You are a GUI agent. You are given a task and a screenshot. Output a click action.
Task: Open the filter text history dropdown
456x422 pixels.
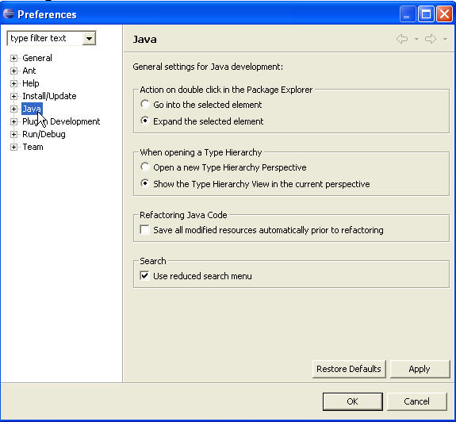click(89, 38)
